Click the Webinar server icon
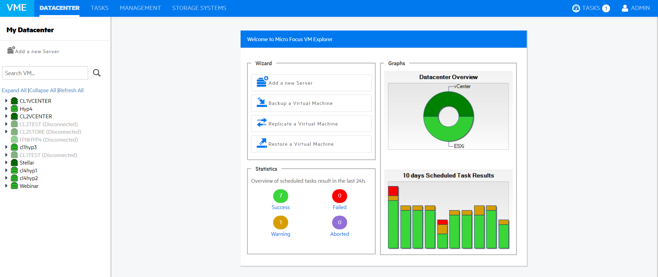658x277 pixels. click(14, 186)
